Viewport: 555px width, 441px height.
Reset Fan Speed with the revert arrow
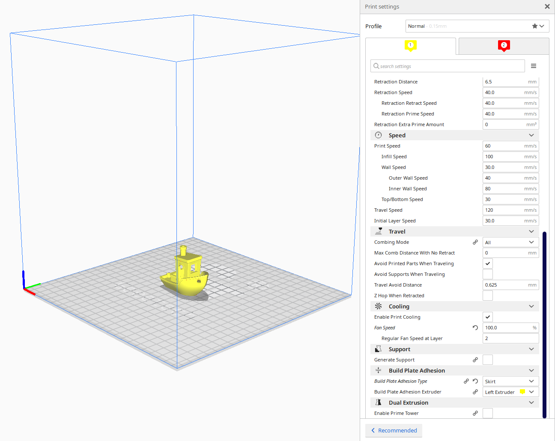coord(475,328)
